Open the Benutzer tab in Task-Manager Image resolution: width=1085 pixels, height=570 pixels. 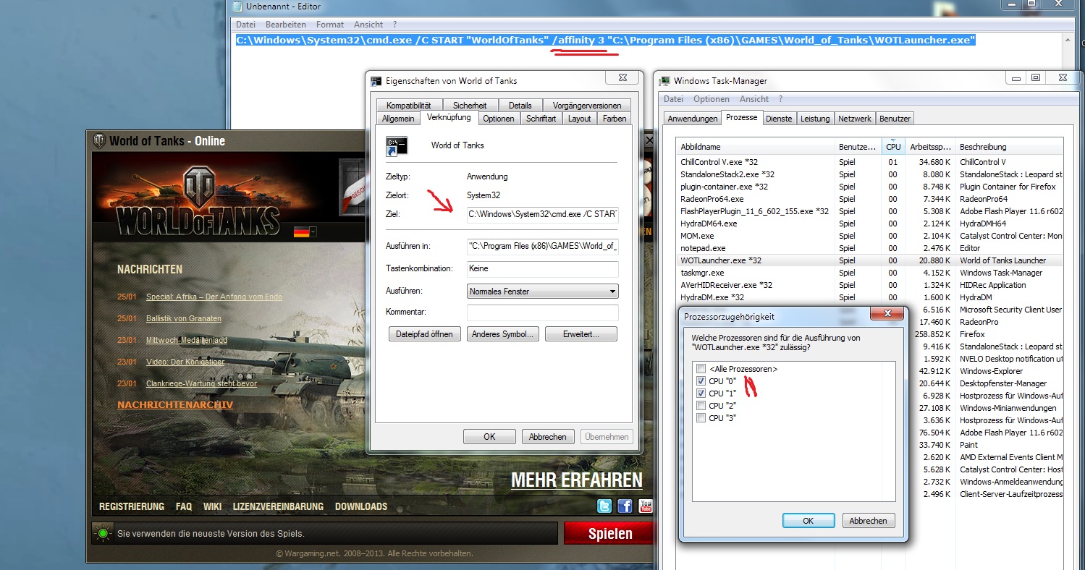click(895, 119)
